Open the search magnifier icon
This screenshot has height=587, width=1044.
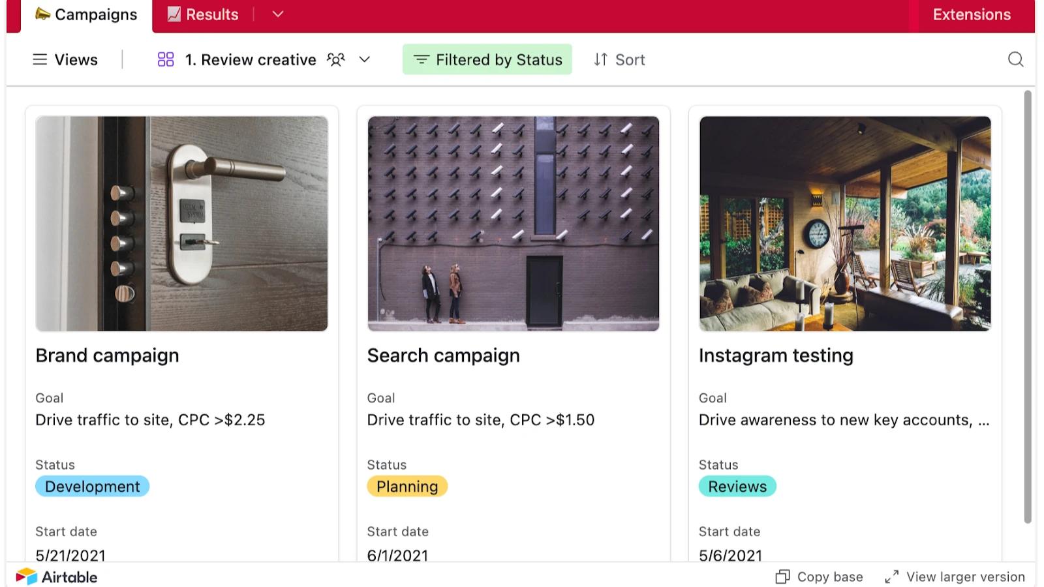[1015, 59]
